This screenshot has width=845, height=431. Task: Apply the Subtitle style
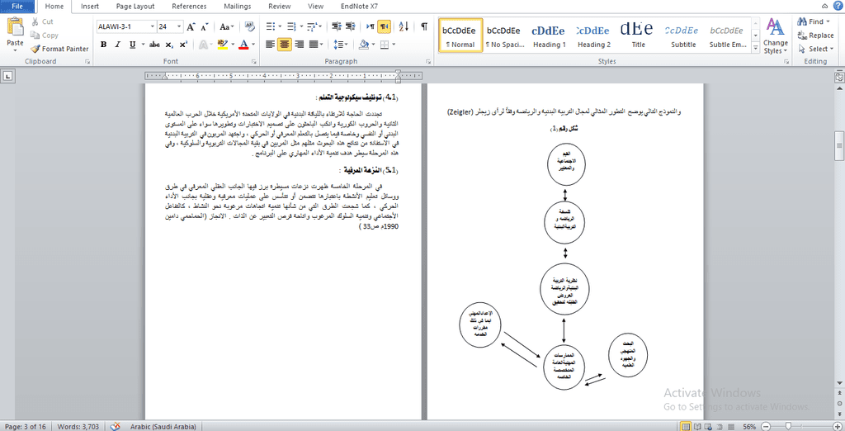tap(683, 35)
